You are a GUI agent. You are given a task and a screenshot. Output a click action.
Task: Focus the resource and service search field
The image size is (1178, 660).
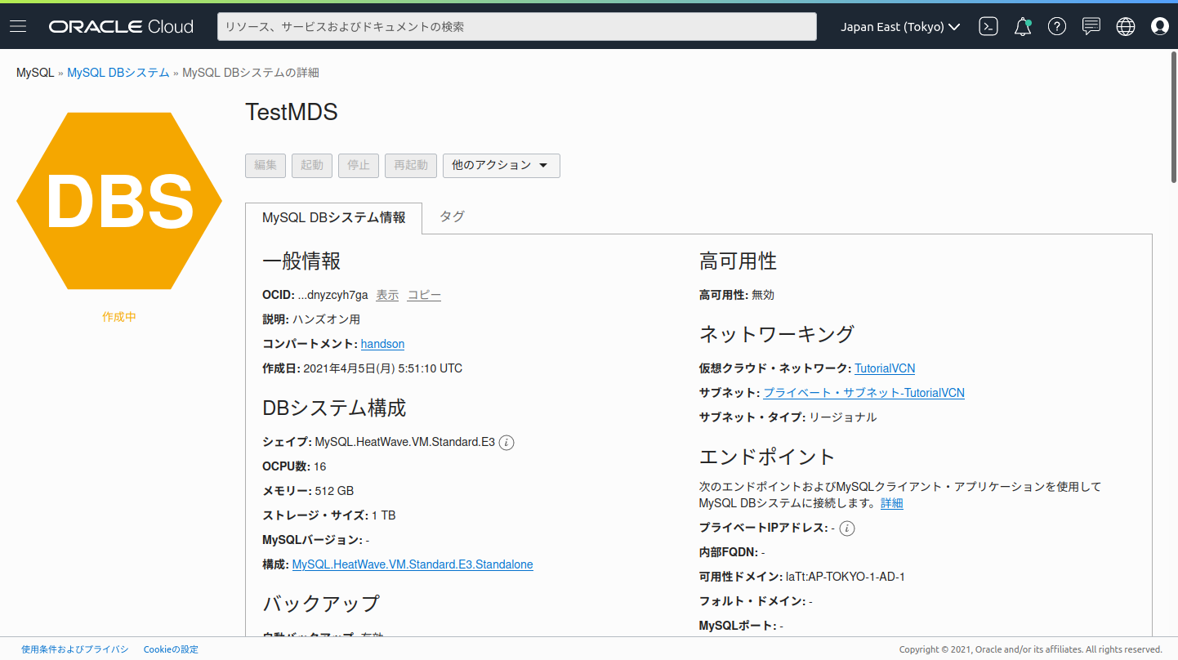point(517,27)
